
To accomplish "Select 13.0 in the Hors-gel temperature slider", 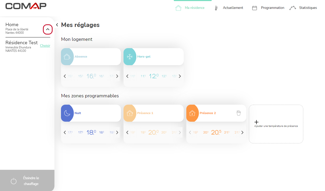I will 175,76.
